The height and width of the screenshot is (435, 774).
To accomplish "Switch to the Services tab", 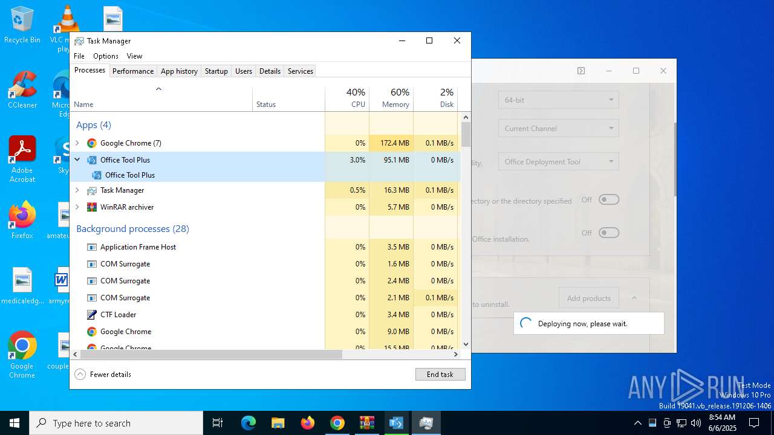I will coord(301,71).
